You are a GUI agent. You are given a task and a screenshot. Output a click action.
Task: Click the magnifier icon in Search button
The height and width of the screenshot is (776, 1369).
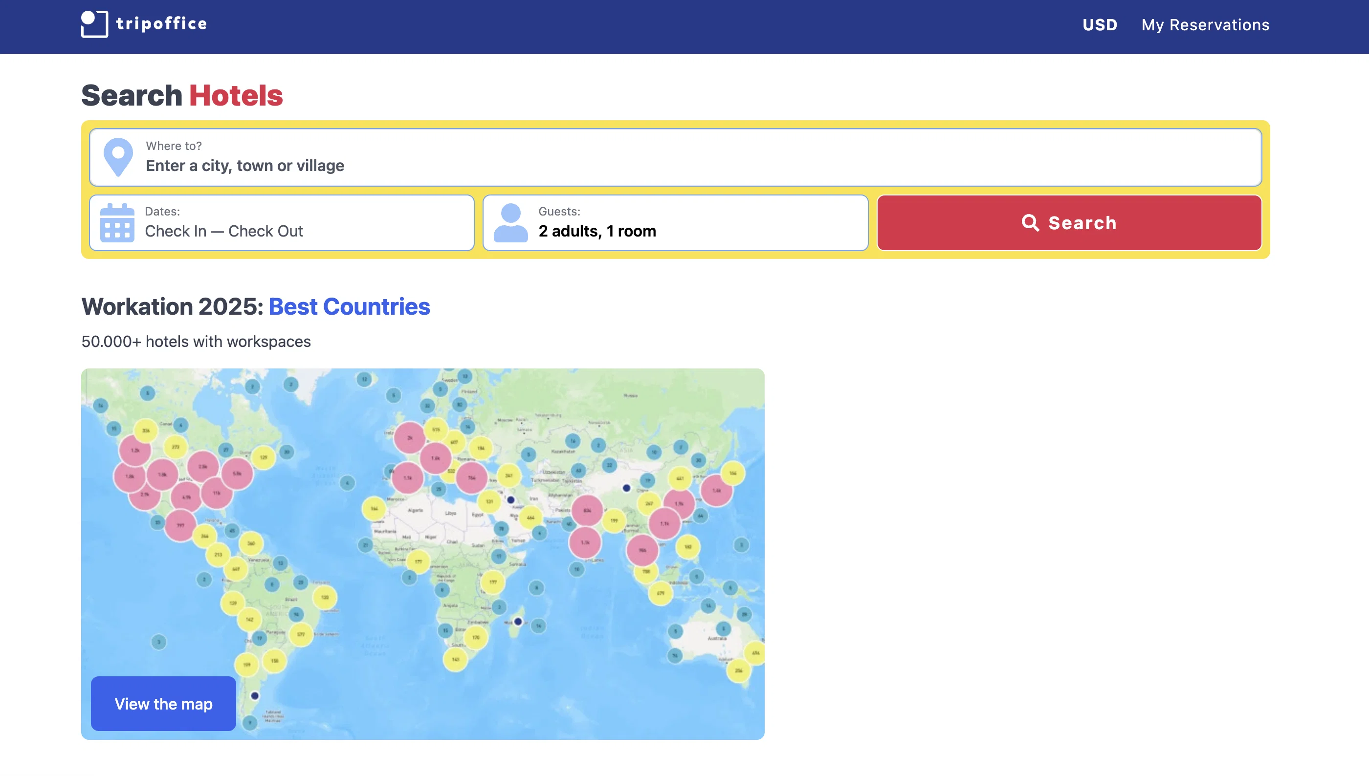click(x=1030, y=223)
